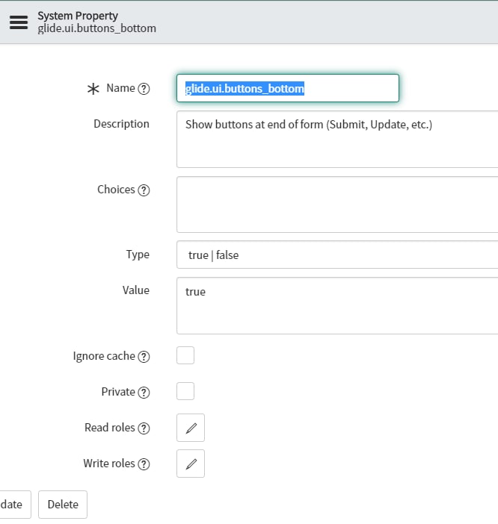The image size is (498, 524).
Task: Focus the Description text area
Action: tap(337, 140)
